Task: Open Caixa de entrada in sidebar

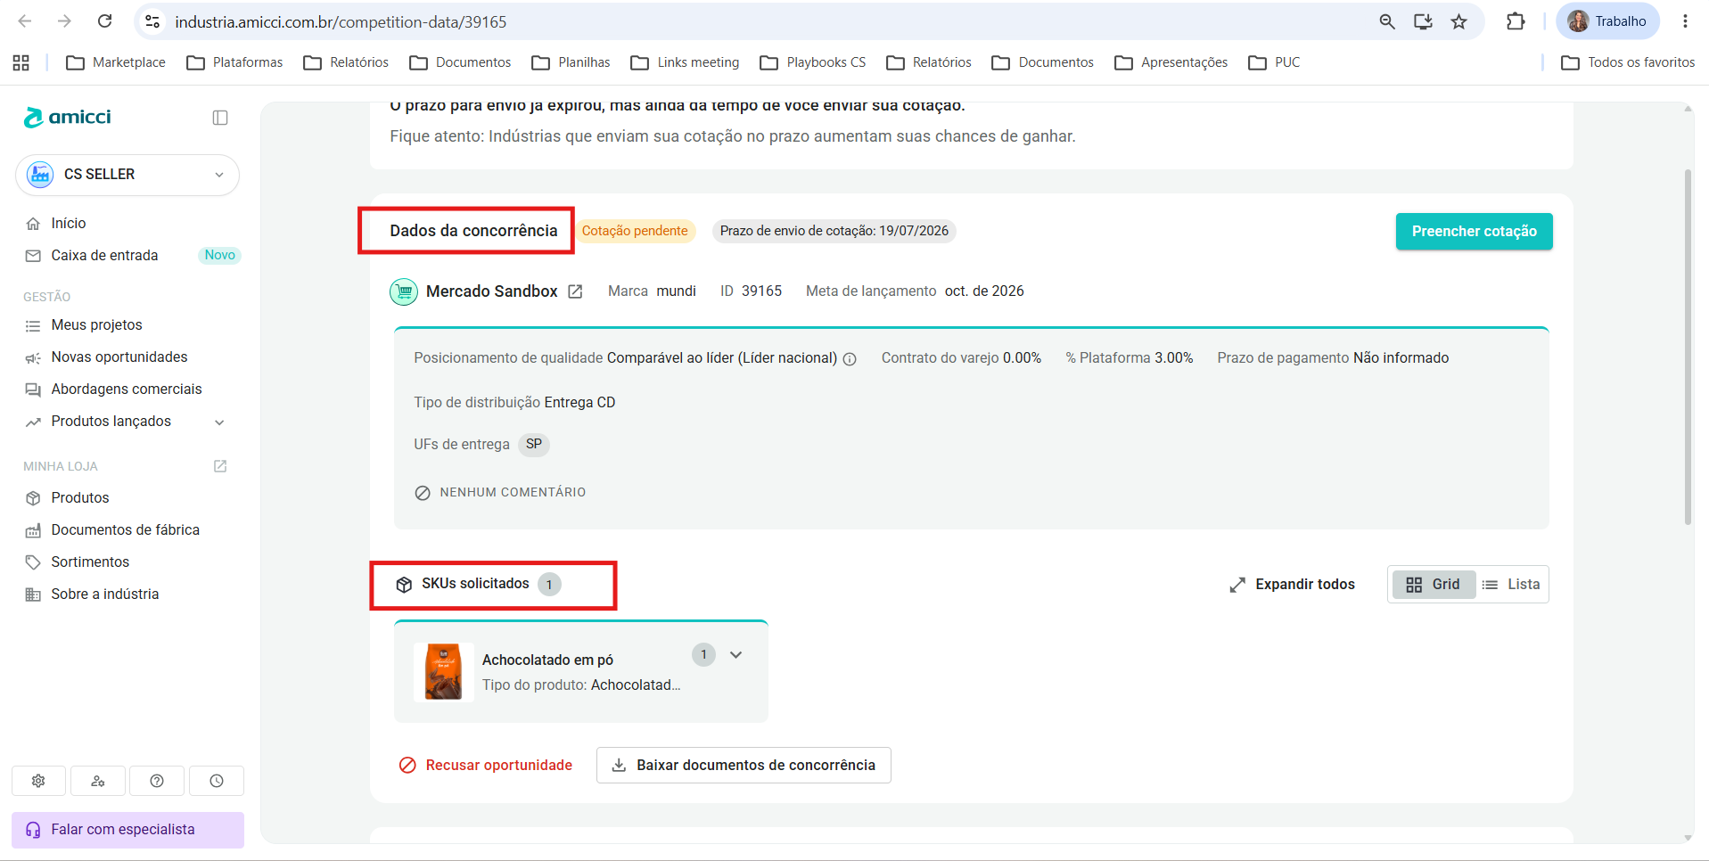Action: [104, 256]
